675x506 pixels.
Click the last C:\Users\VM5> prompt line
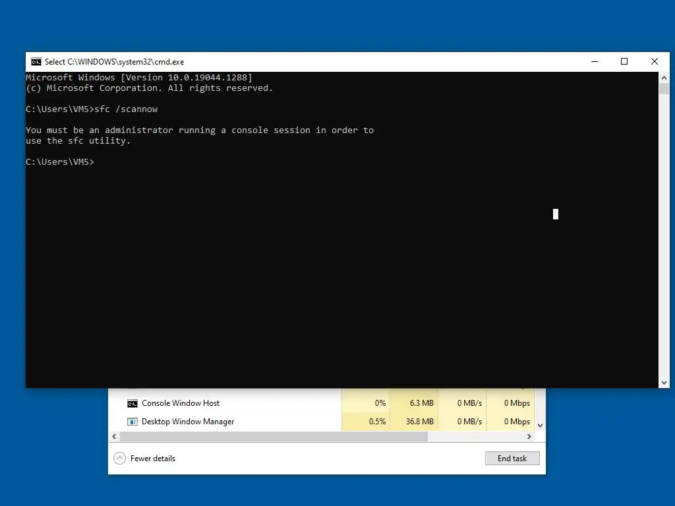(x=60, y=162)
